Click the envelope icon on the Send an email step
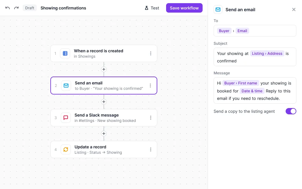 [x=66, y=85]
